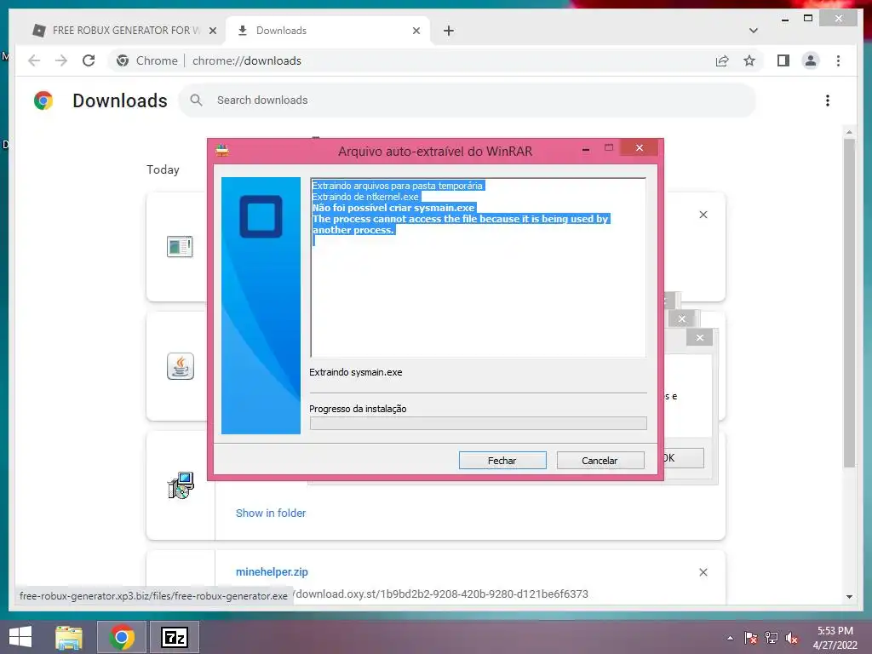
Task: Click Chrome icon in the taskbar
Action: point(122,637)
